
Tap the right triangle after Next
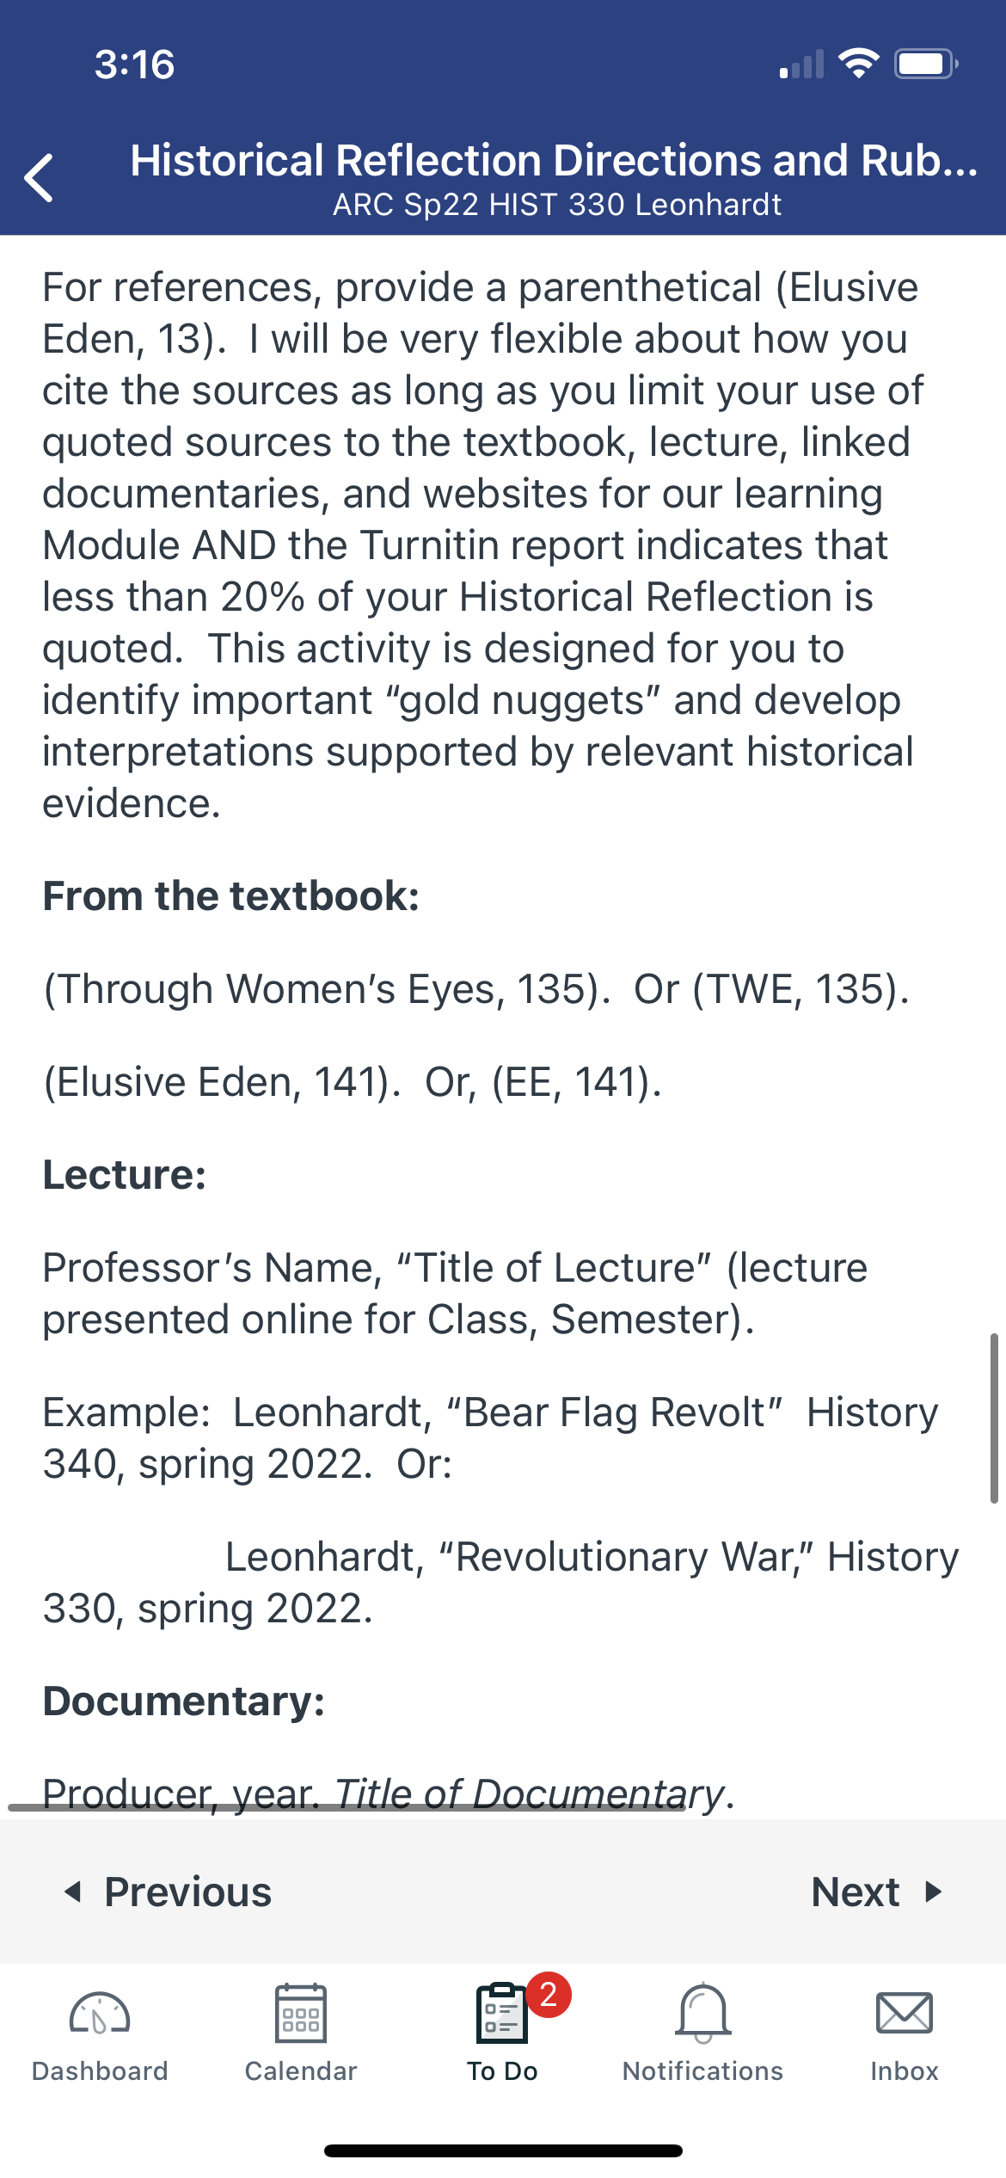pos(934,1892)
